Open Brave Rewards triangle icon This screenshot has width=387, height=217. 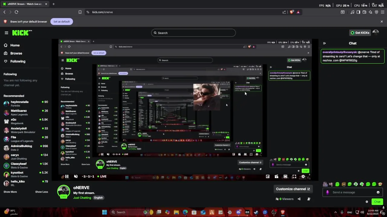click(298, 12)
